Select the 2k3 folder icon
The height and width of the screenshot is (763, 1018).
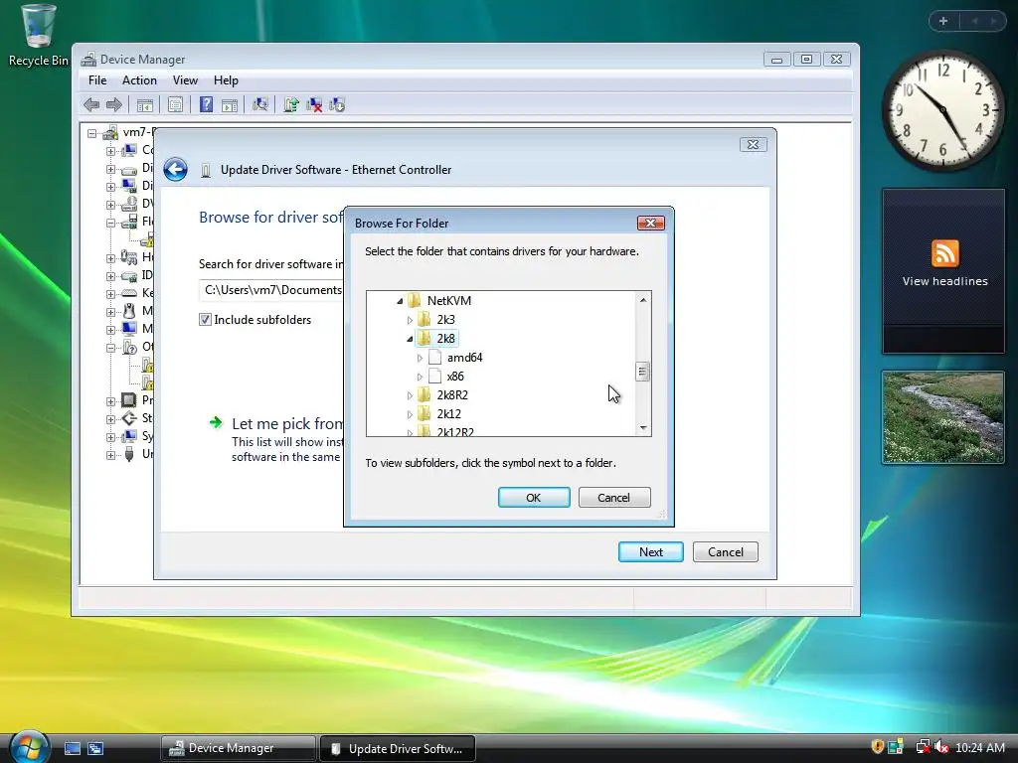[x=424, y=319]
